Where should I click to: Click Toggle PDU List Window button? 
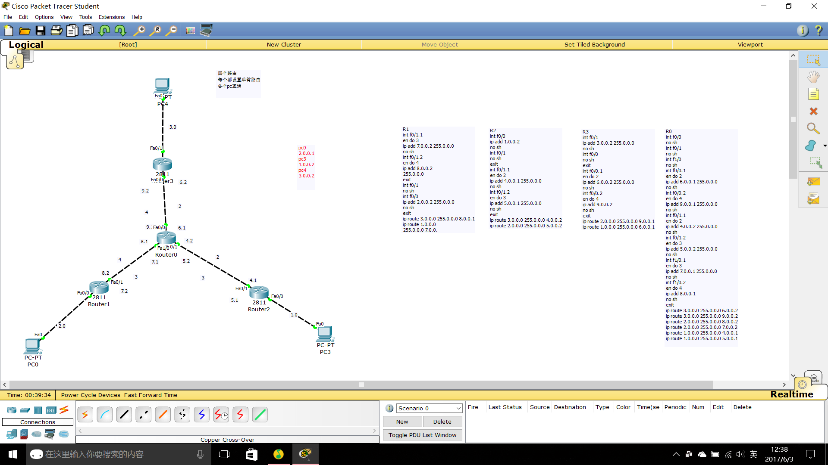pos(423,435)
